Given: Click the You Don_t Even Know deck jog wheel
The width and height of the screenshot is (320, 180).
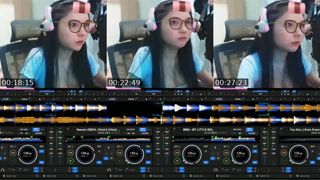Looking at the screenshot, I should [x=298, y=154].
